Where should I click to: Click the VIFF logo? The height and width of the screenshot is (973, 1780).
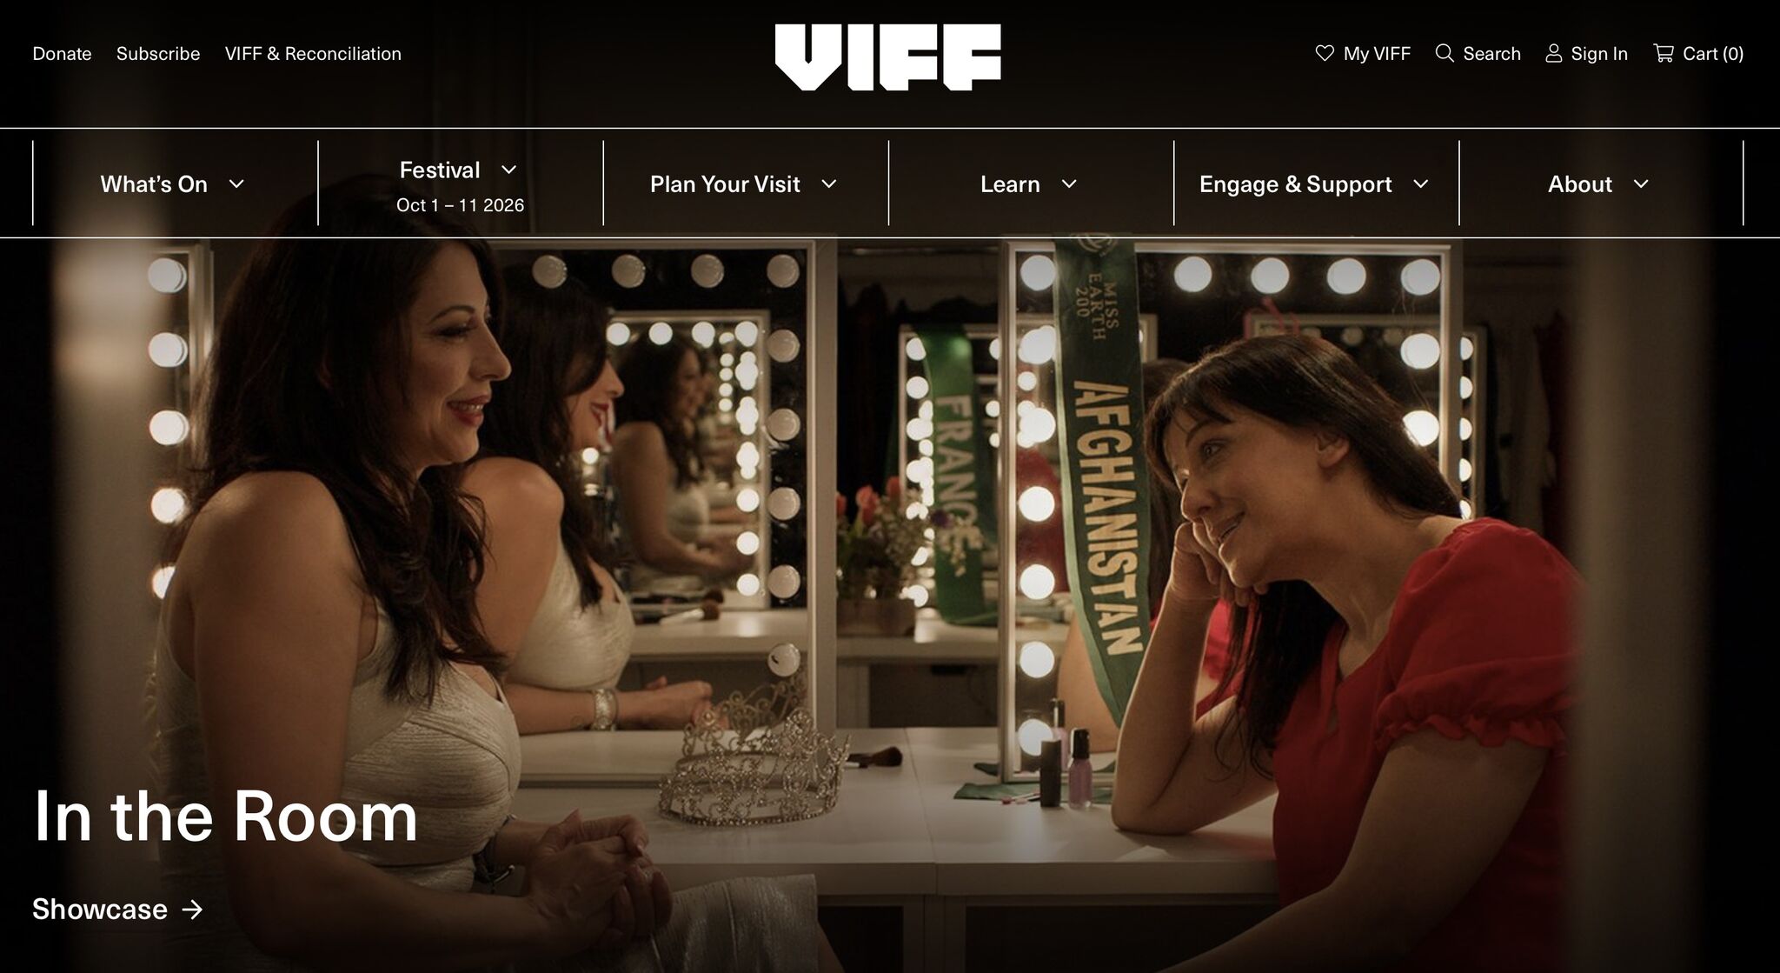[x=887, y=57]
